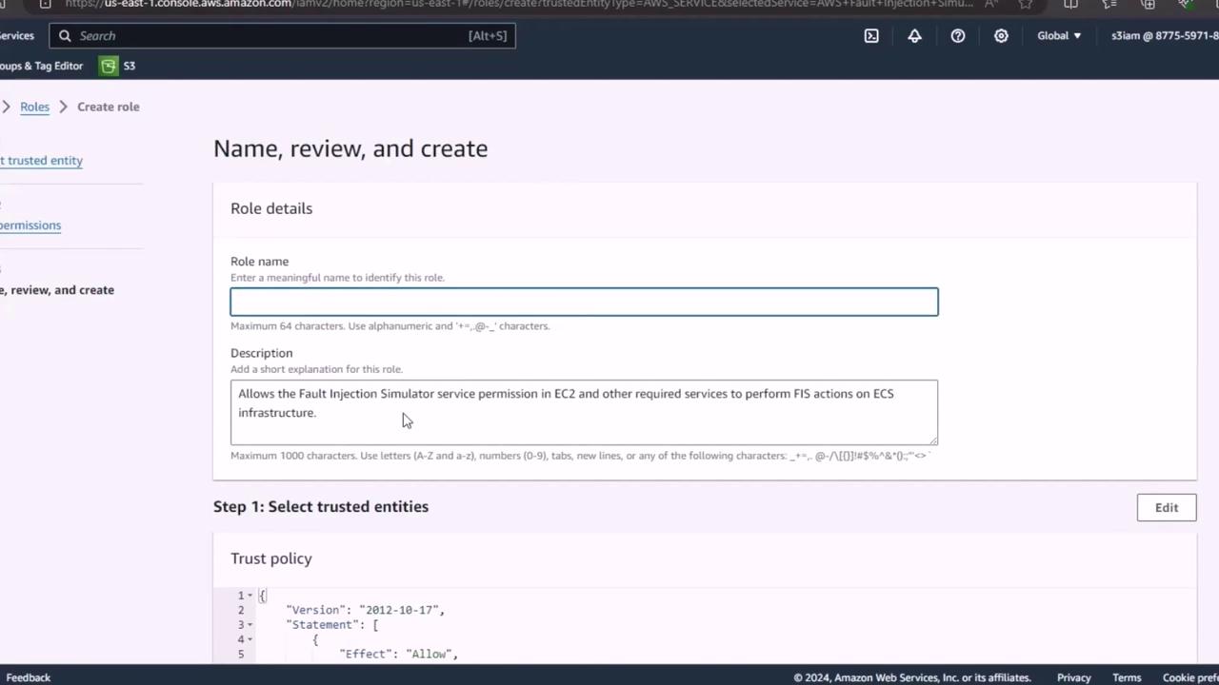This screenshot has height=685, width=1219.
Task: Click the "Effect": "Allow" code line
Action: point(399,655)
